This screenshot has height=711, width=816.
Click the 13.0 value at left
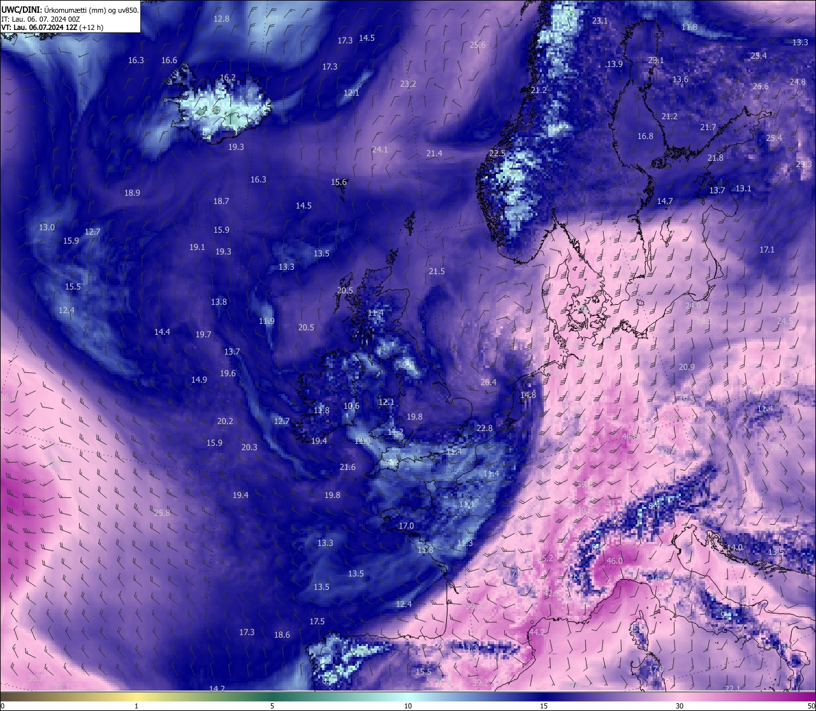pos(47,227)
